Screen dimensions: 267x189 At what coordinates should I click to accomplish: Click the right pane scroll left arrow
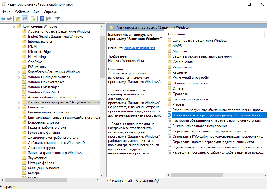[x=169, y=175]
